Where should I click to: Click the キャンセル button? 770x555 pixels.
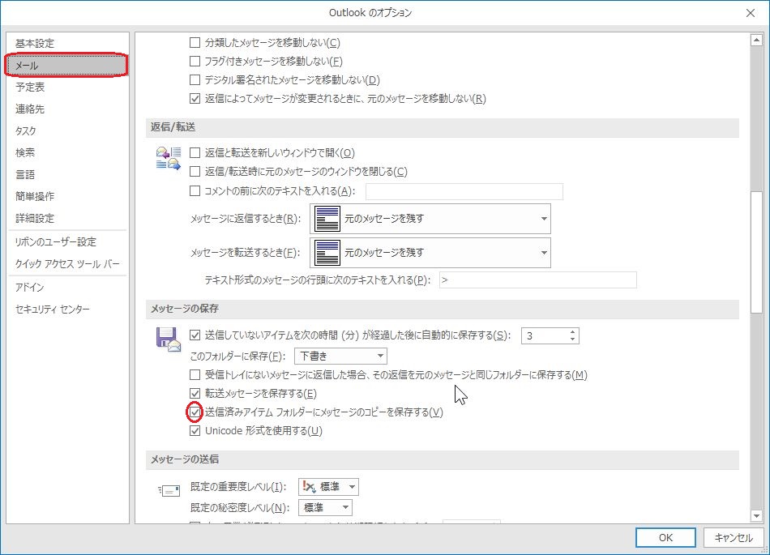[734, 538]
